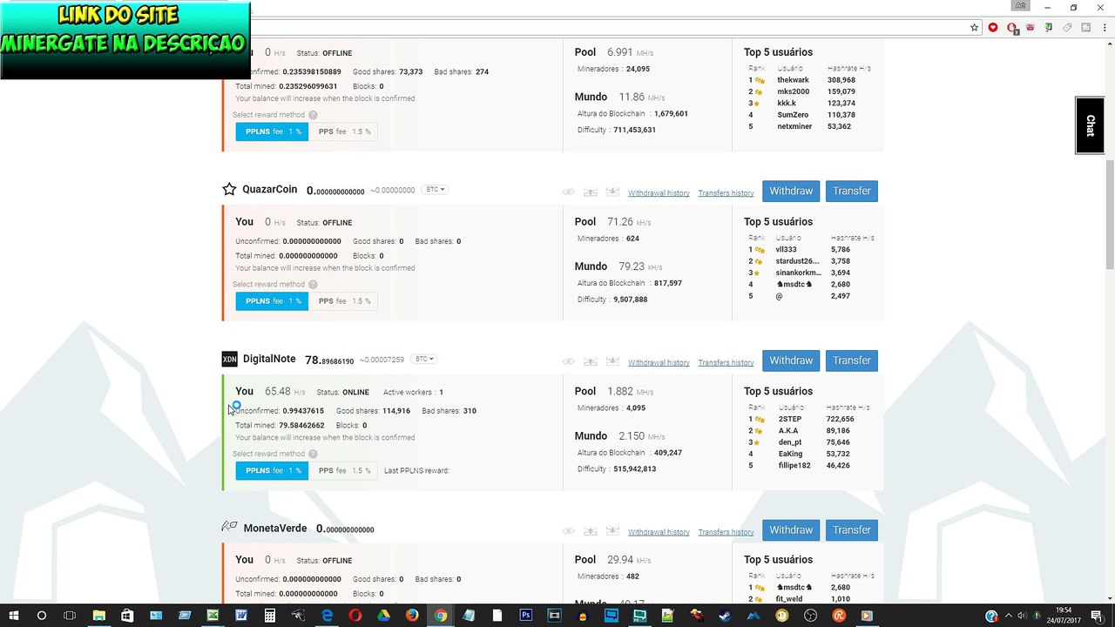Click the upload-arrow icon in MonetaVerde row
This screenshot has height=627, width=1115.
(591, 531)
